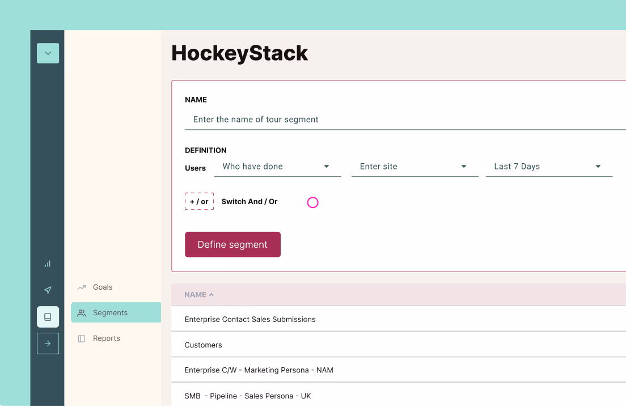Open the Last 7 Days dropdown
Viewport: 626px width, 407px height.
pyautogui.click(x=549, y=167)
